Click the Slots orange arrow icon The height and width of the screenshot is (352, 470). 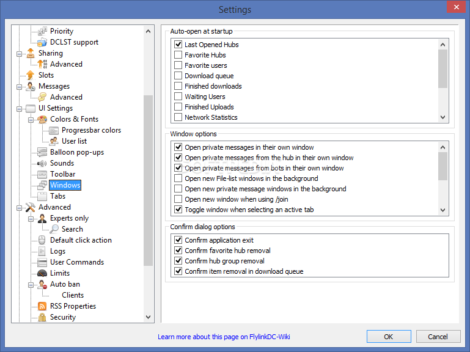(x=31, y=75)
